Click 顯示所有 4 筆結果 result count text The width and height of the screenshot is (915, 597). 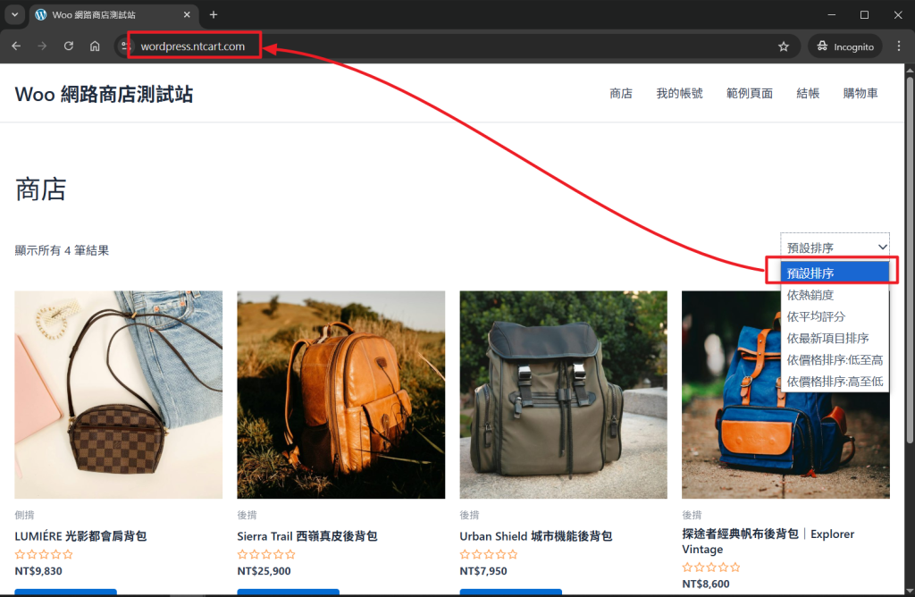point(62,250)
